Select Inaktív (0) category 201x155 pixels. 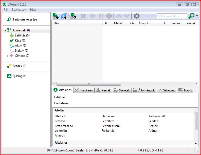[x=19, y=51]
